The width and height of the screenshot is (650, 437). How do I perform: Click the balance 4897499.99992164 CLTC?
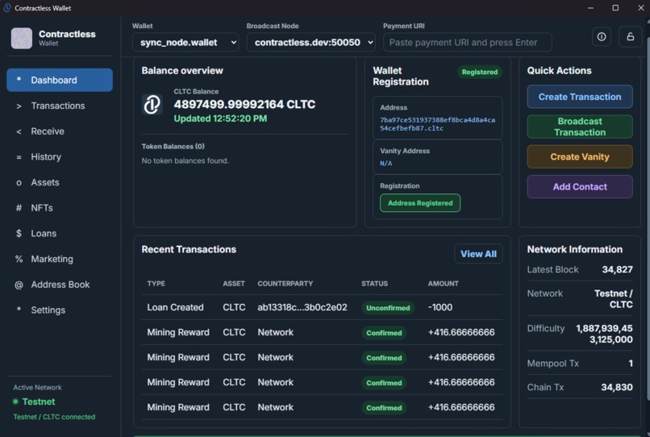click(244, 104)
